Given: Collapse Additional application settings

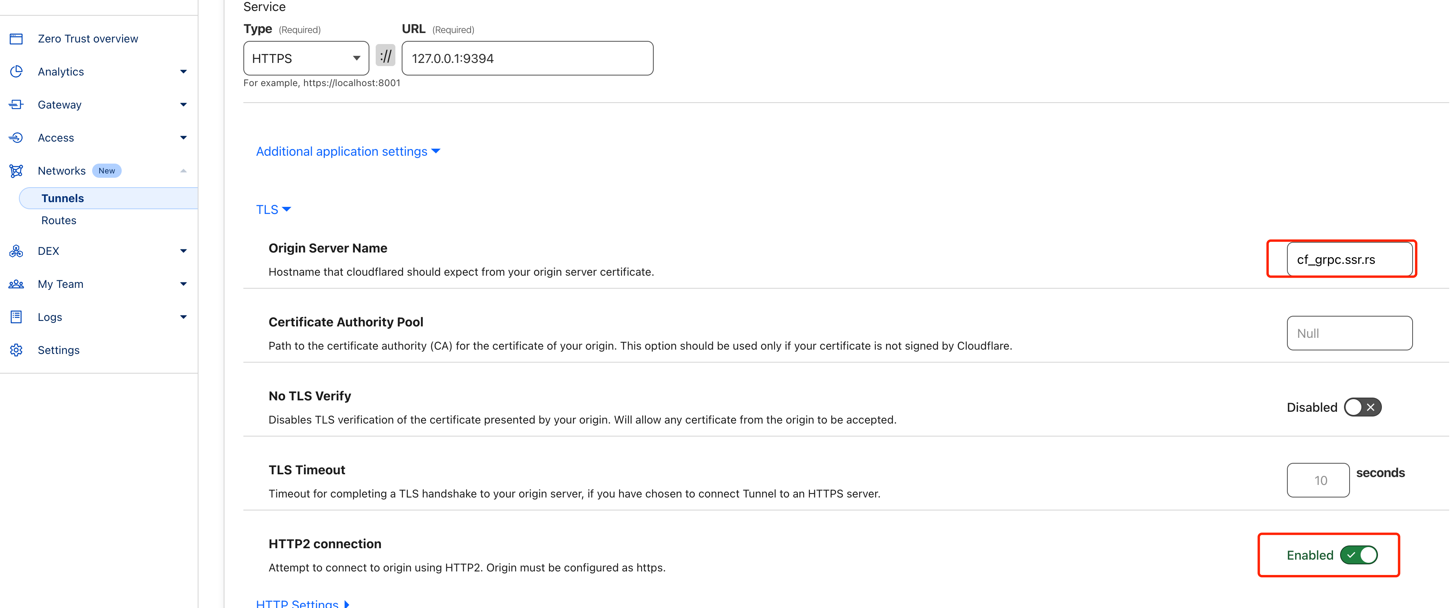Looking at the screenshot, I should coord(347,152).
